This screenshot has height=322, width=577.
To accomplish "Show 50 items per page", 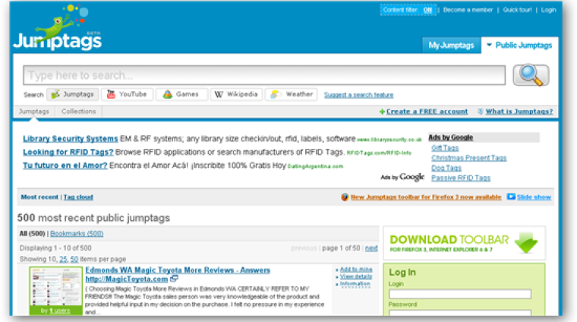I will 74,259.
